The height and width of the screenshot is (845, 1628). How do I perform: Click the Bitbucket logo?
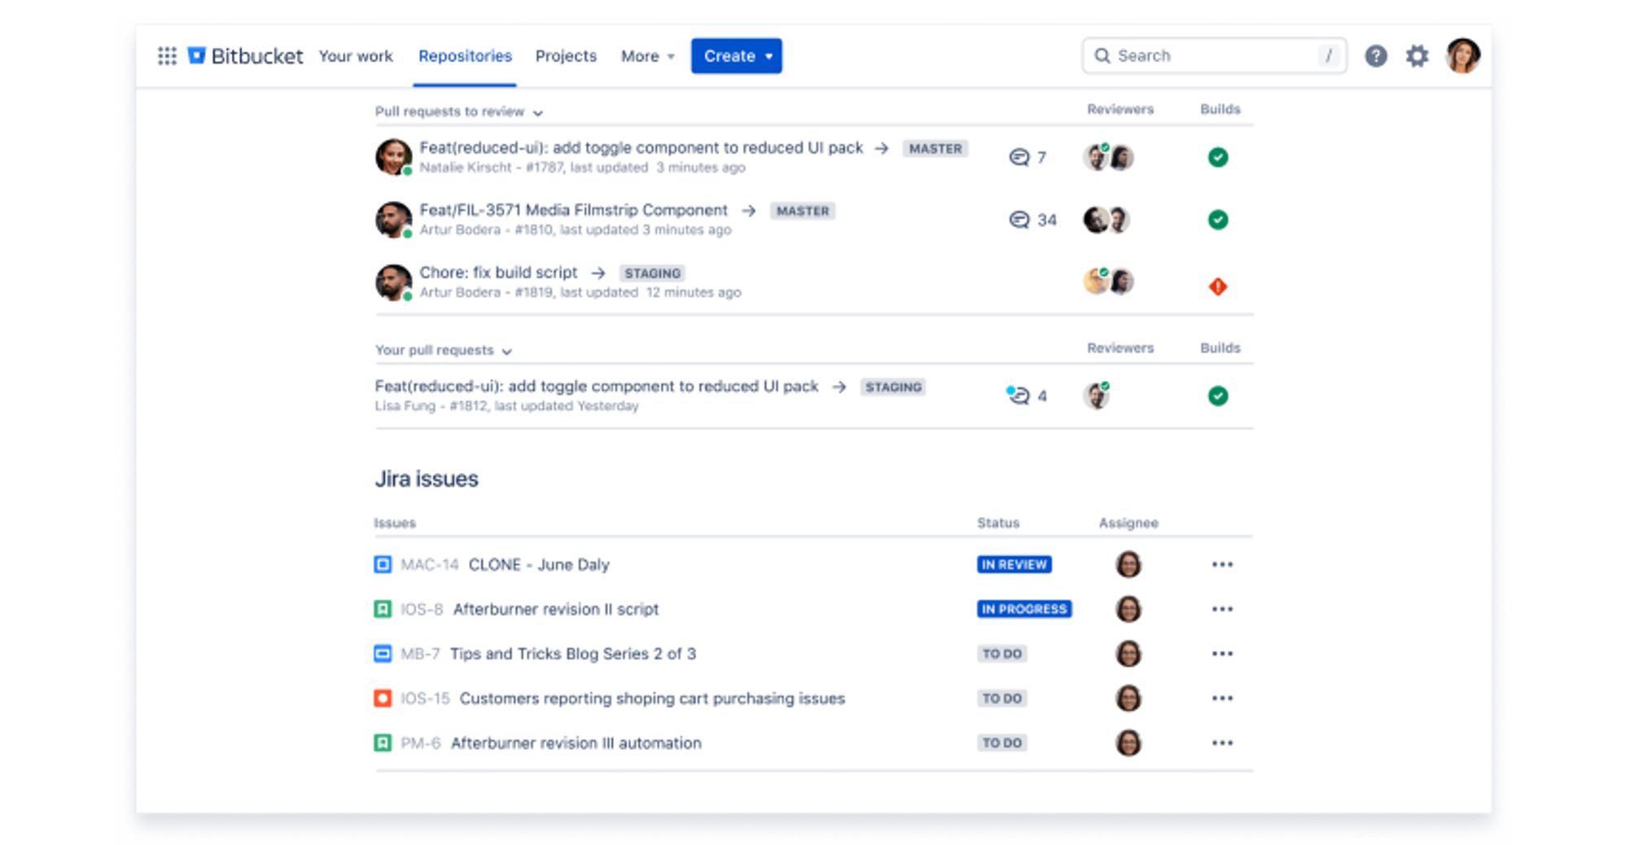click(x=246, y=56)
